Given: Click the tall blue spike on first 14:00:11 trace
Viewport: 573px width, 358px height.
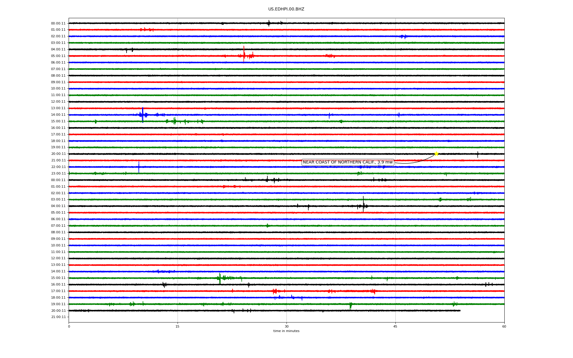Looking at the screenshot, I should (x=143, y=115).
